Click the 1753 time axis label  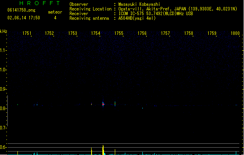(73, 33)
